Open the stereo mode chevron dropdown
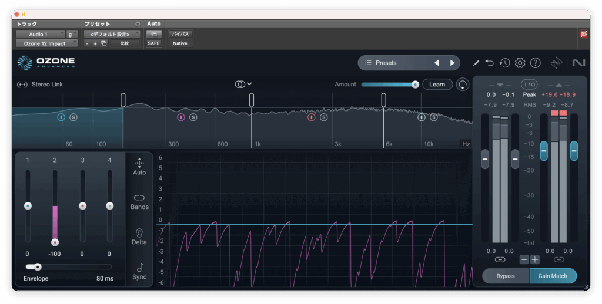 click(249, 84)
